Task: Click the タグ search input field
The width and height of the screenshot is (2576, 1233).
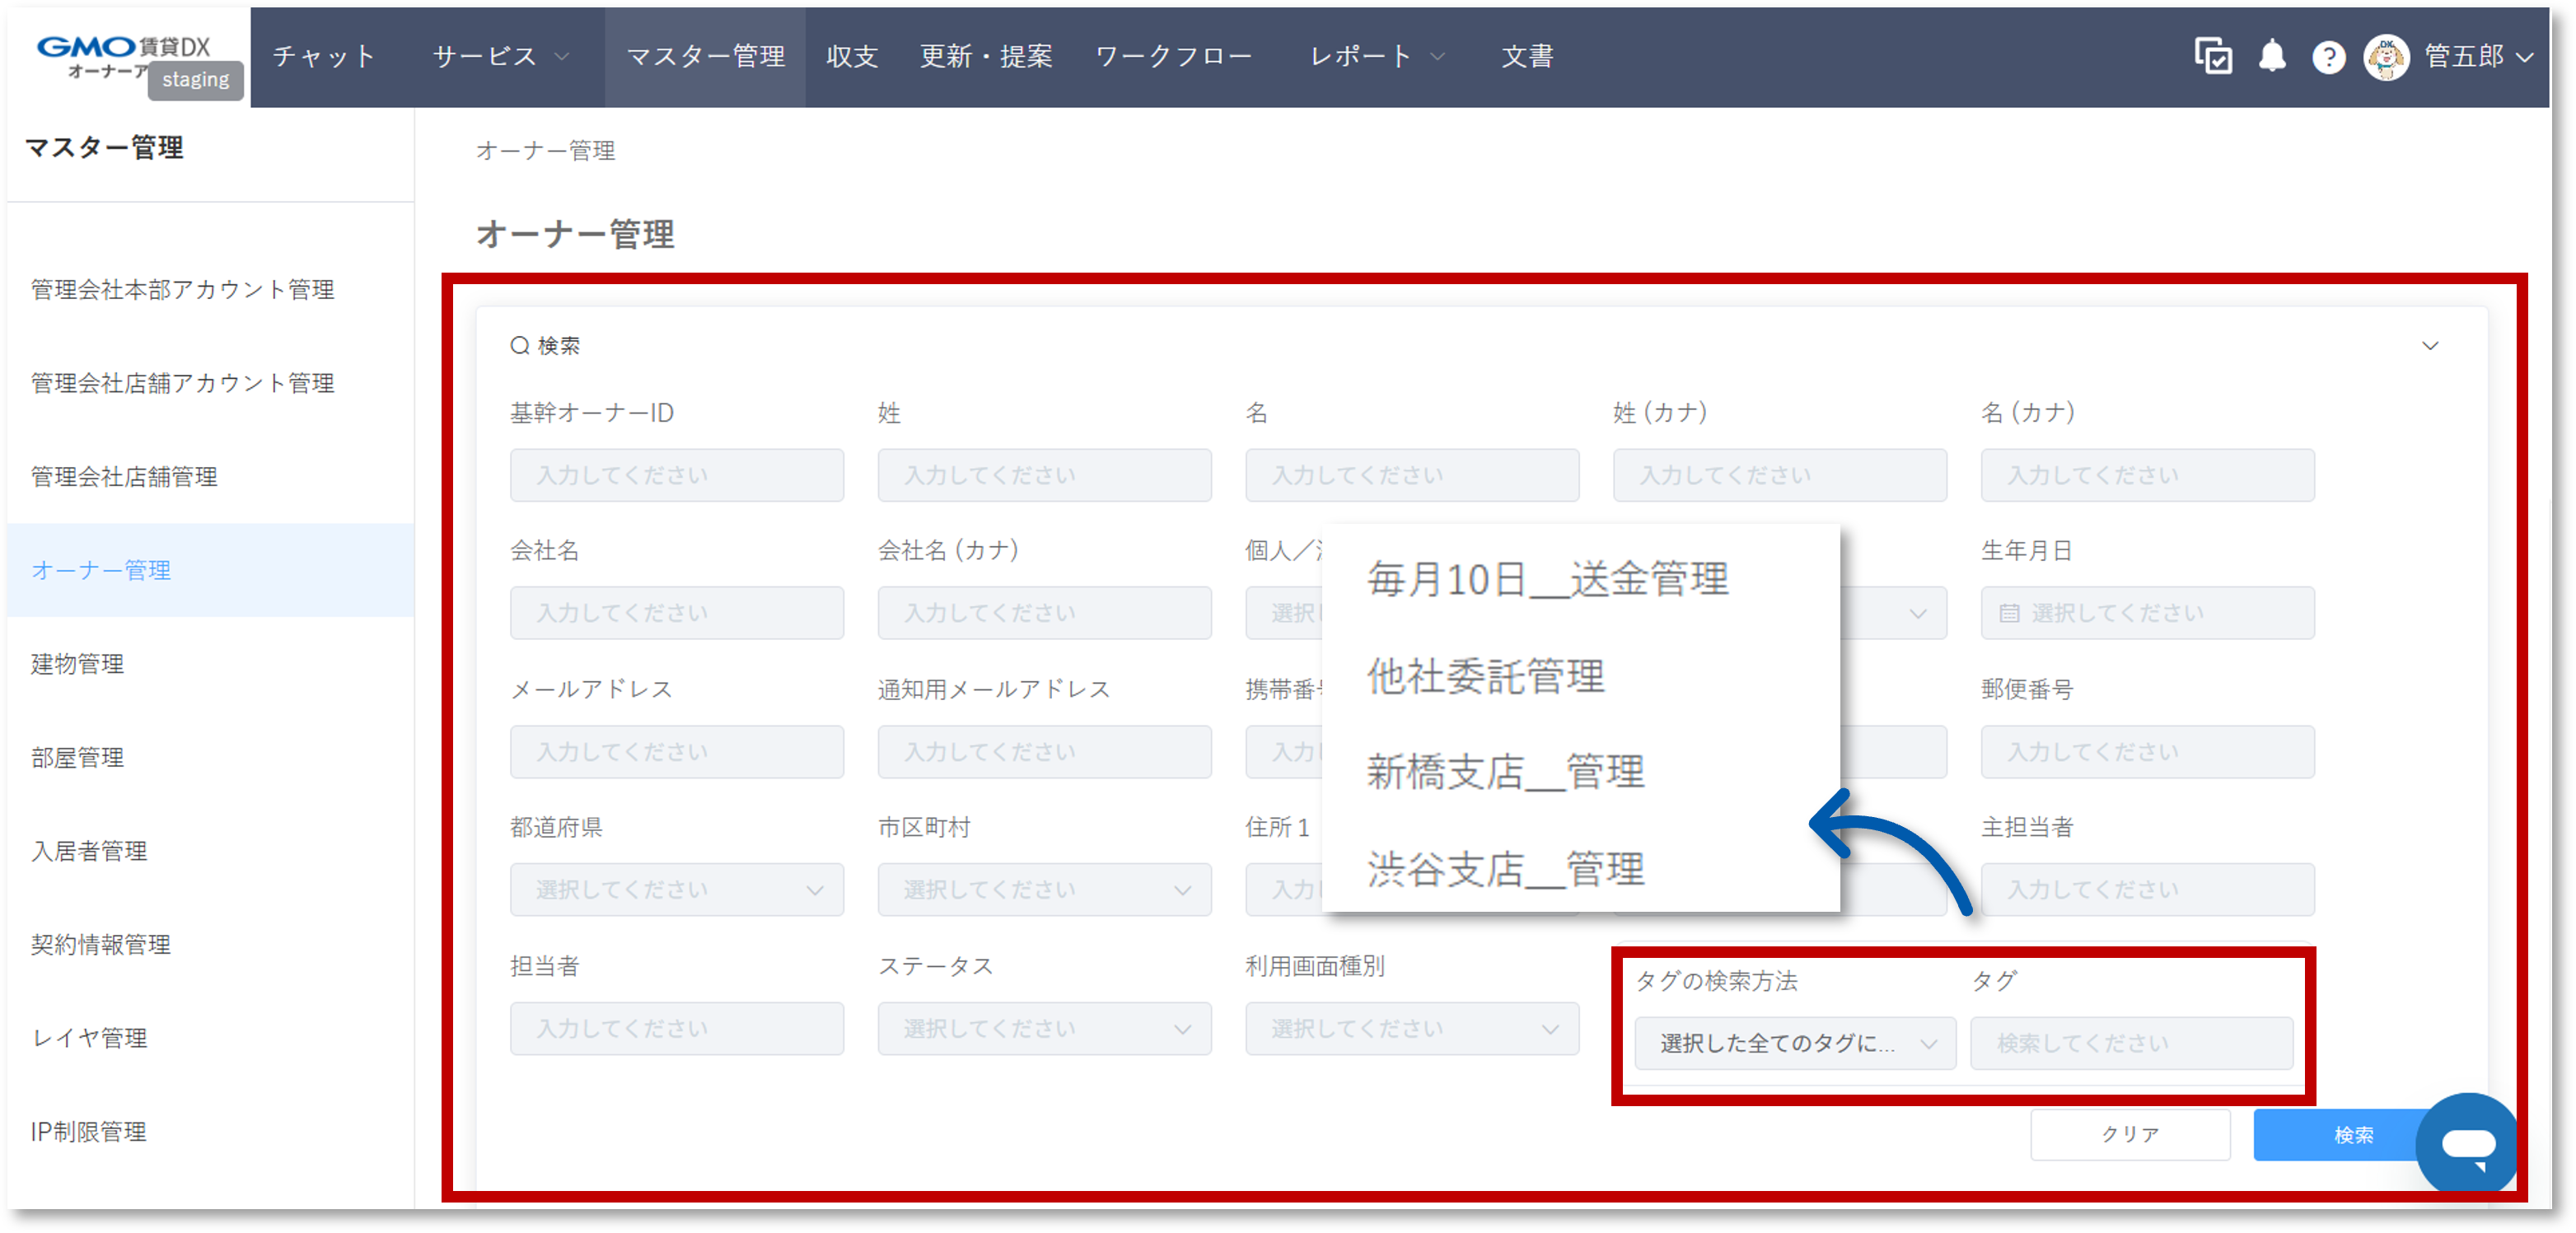Action: (x=2130, y=1043)
